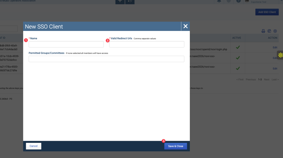Image resolution: width=283 pixels, height=158 pixels.
Task: Export the table to Excel
Action: (269, 31)
